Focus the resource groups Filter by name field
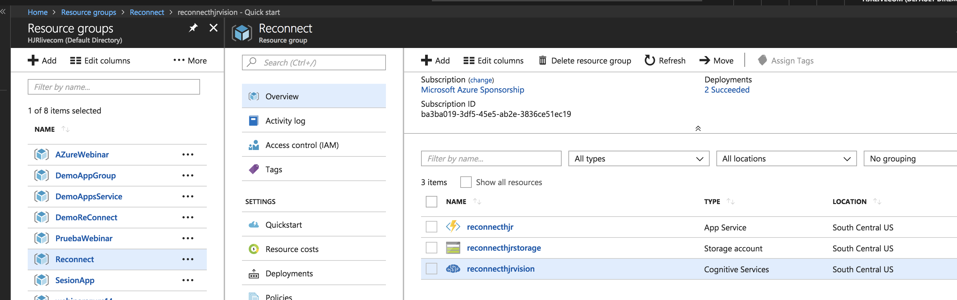Viewport: 957px width, 300px height. [114, 87]
